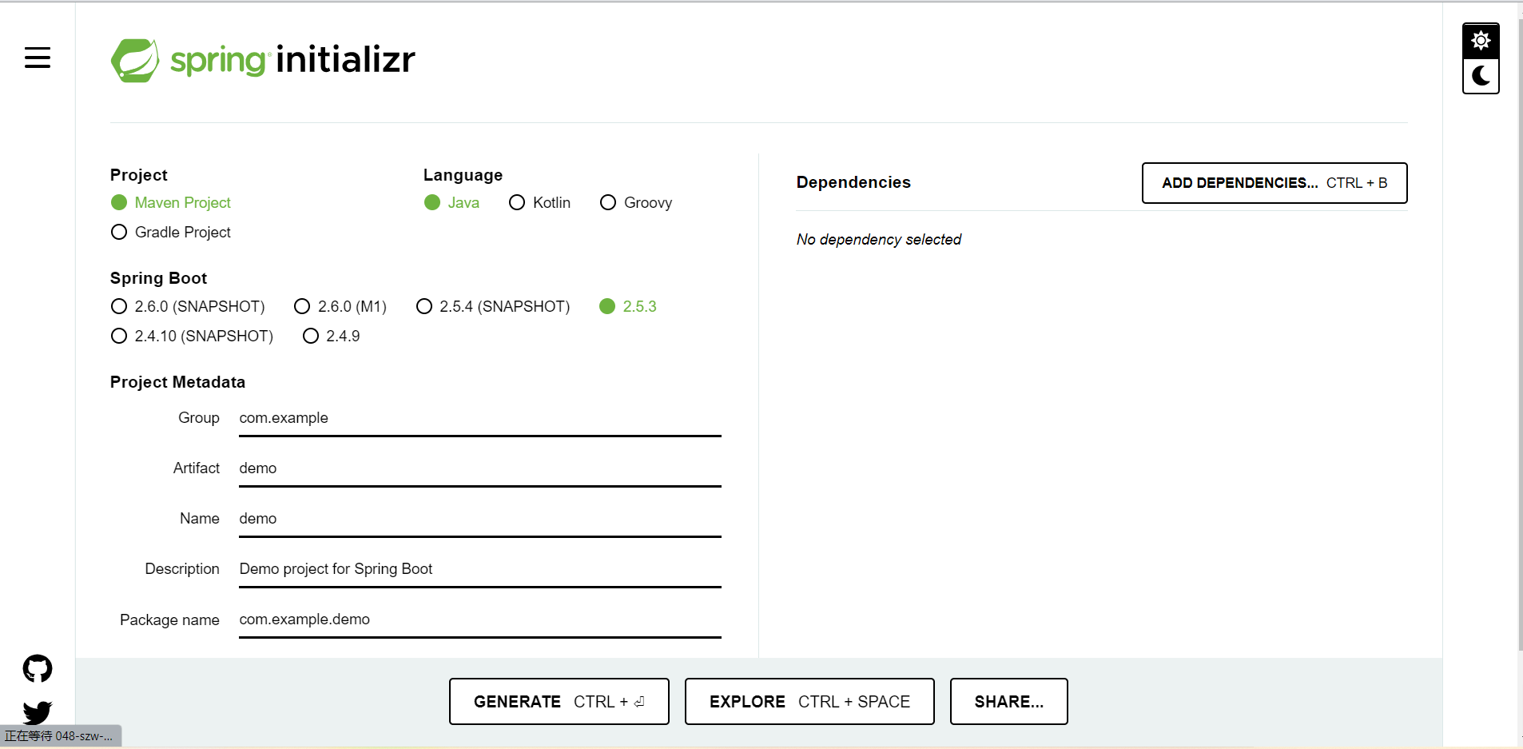Click Add Dependencies button

click(1274, 183)
